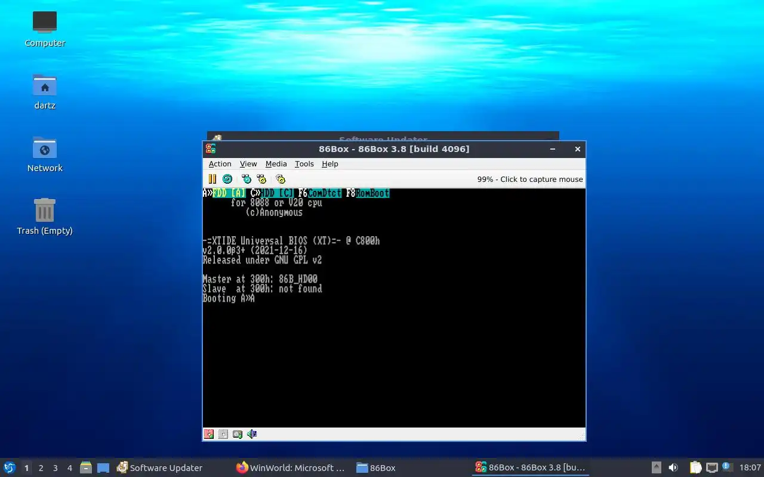
Task: Pause emulation with the toolbar pause icon
Action: coord(212,179)
